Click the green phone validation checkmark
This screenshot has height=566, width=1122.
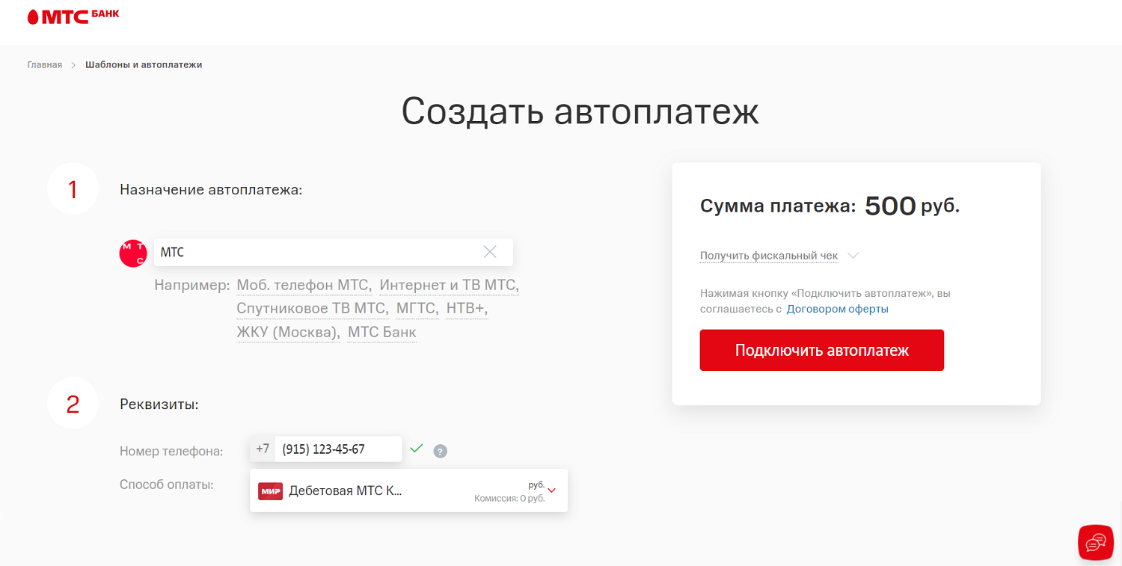[417, 448]
